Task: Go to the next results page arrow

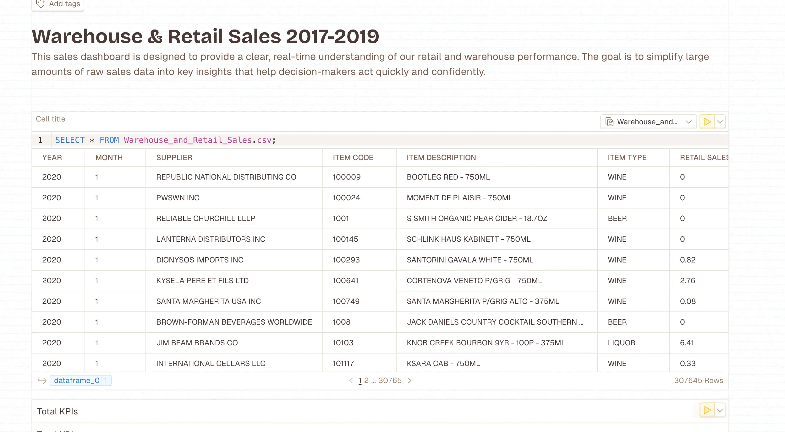Action: [x=409, y=380]
